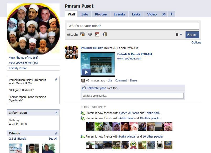Viewport: 211px width, 153px height.
Task: Open the Ayat Akhirat friend thumbnail in Friends box
Action: coord(16,148)
